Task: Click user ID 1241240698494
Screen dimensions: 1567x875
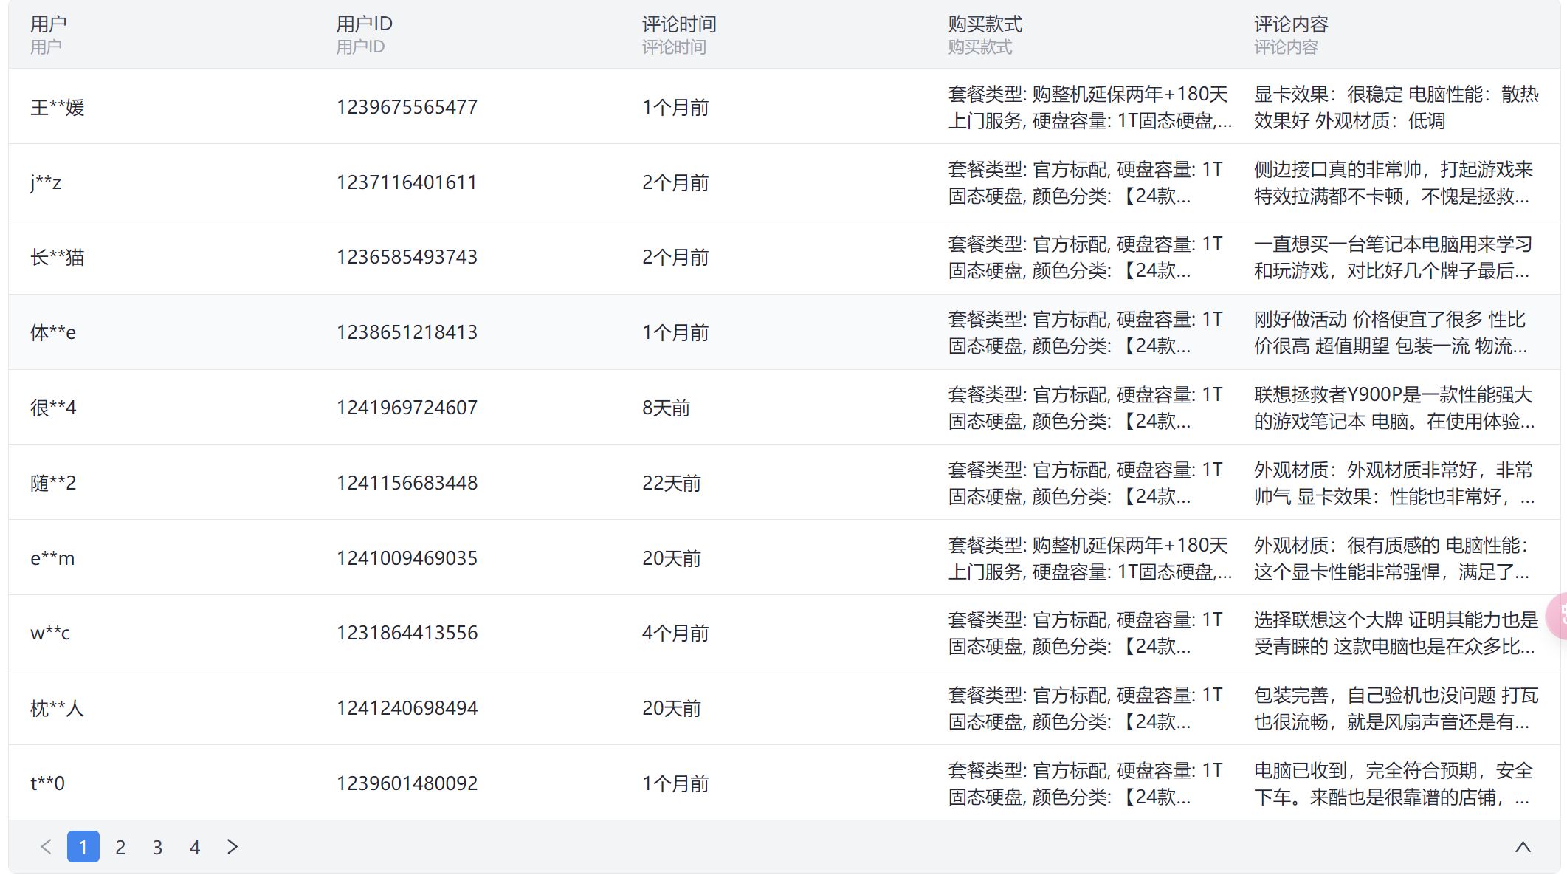Action: (407, 708)
